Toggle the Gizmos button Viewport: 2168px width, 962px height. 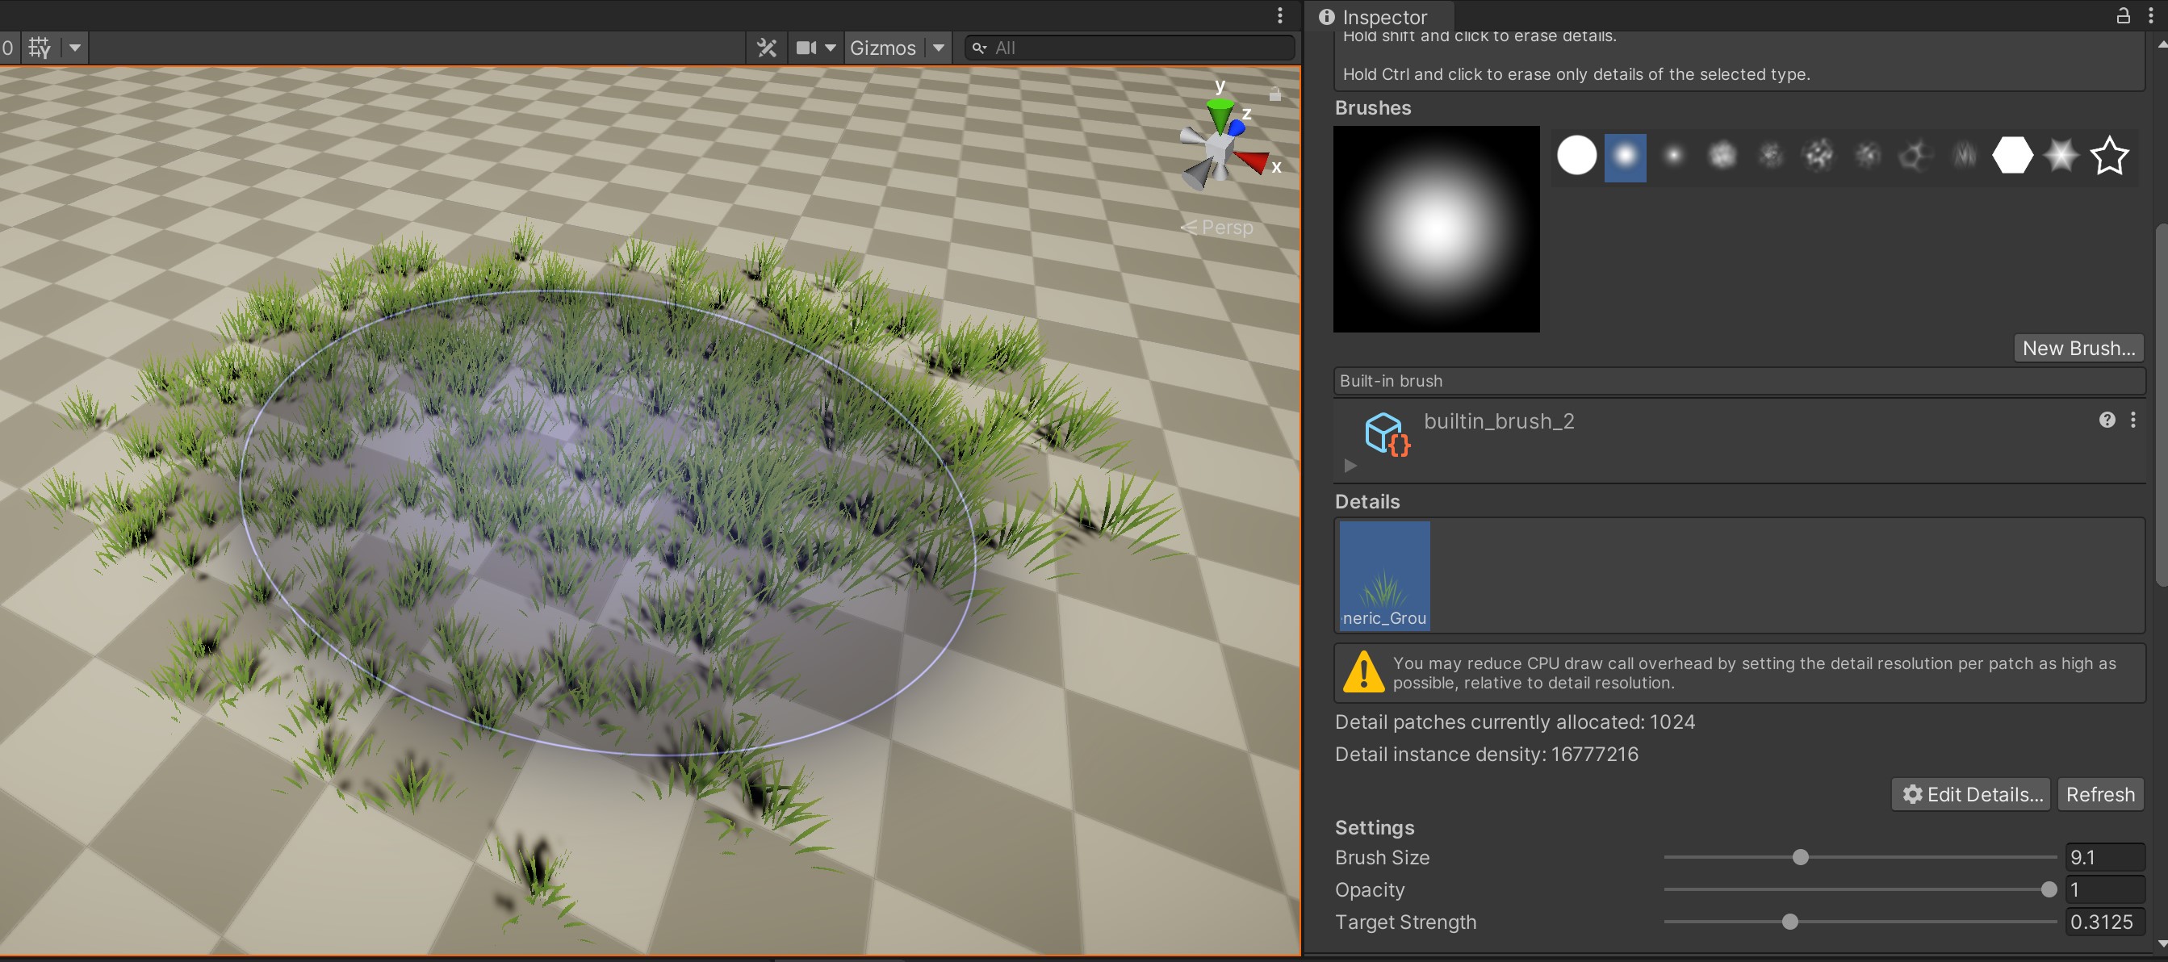click(882, 48)
